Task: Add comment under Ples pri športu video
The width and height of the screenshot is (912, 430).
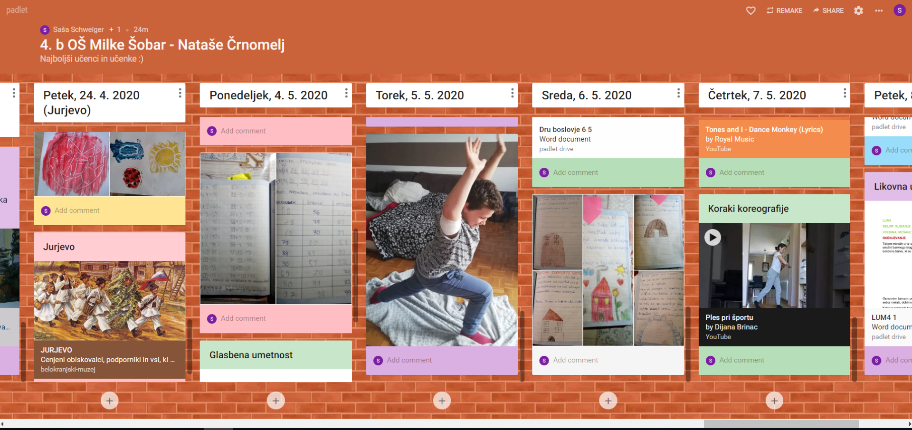Action: 742,361
